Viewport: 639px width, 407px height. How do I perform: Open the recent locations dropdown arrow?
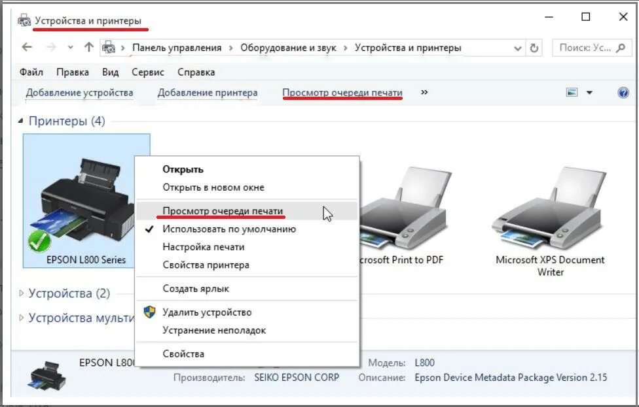(71, 48)
